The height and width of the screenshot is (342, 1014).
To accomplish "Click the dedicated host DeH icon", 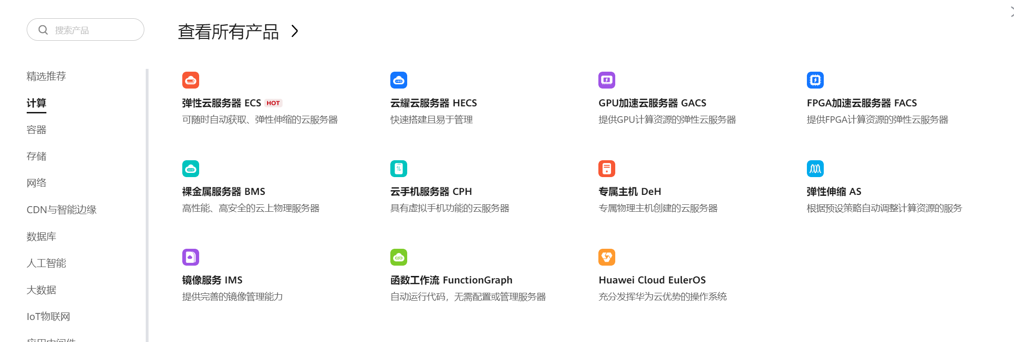I will tap(607, 169).
